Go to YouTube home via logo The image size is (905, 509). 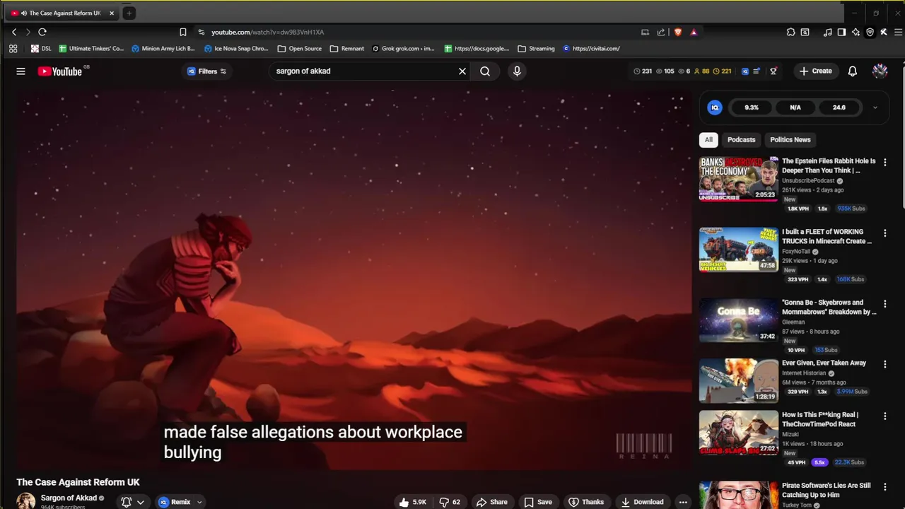(x=60, y=71)
